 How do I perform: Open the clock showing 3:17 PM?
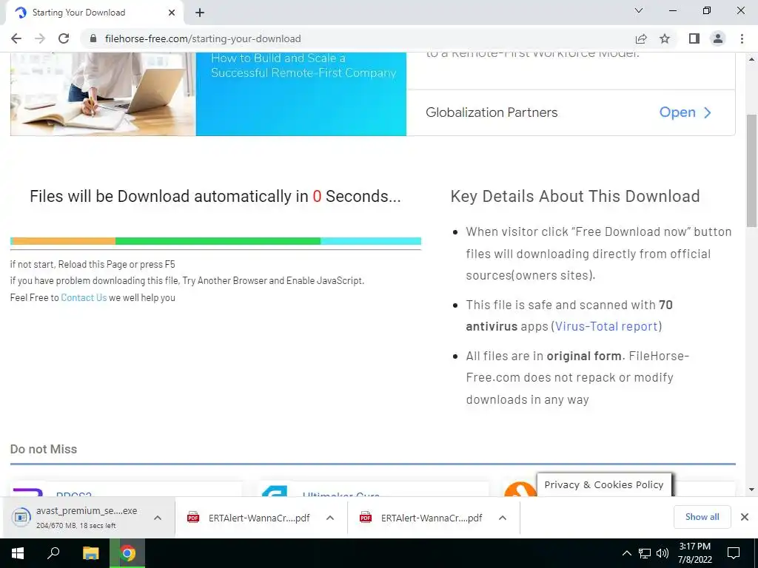694,553
